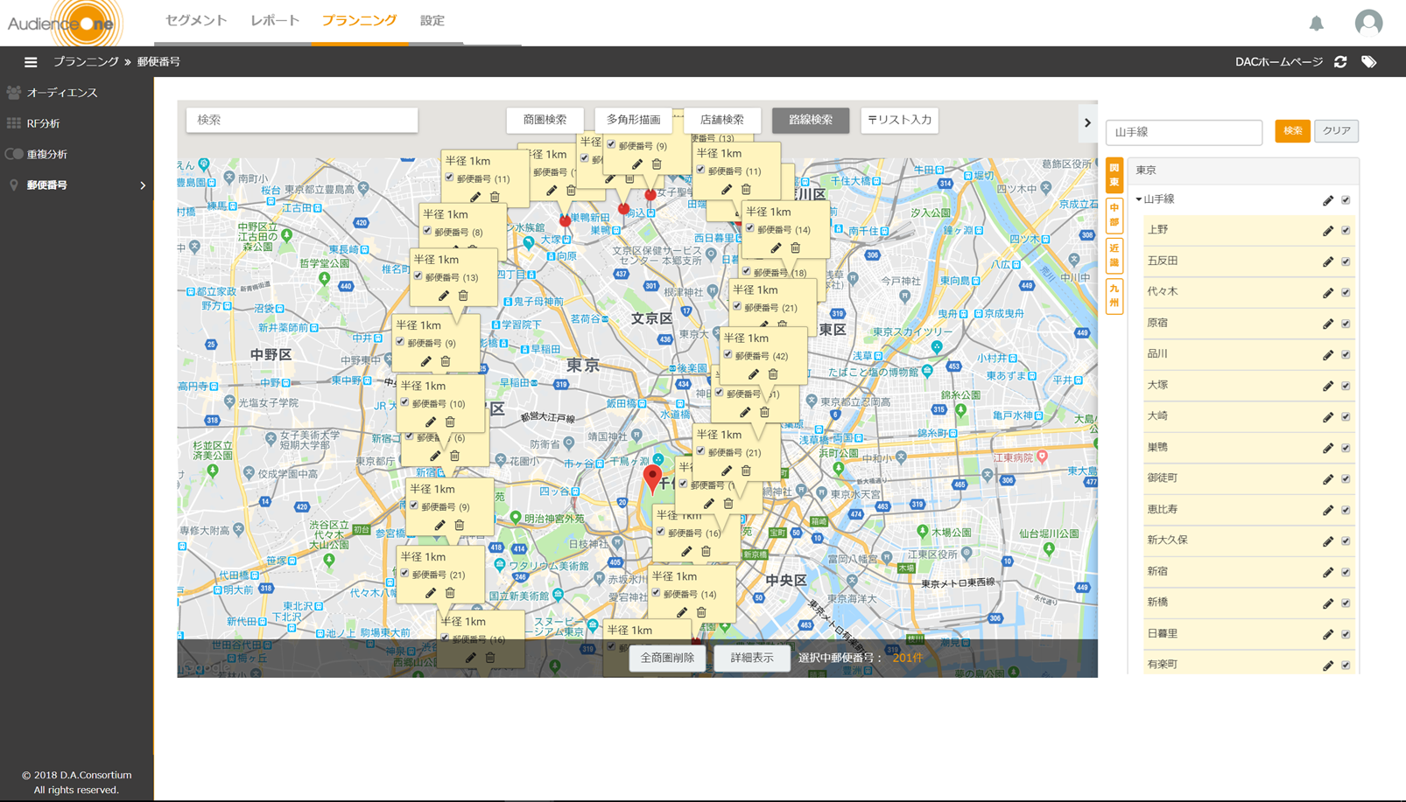Select the 店舗検索 tab
This screenshot has width=1406, height=802.
(722, 120)
